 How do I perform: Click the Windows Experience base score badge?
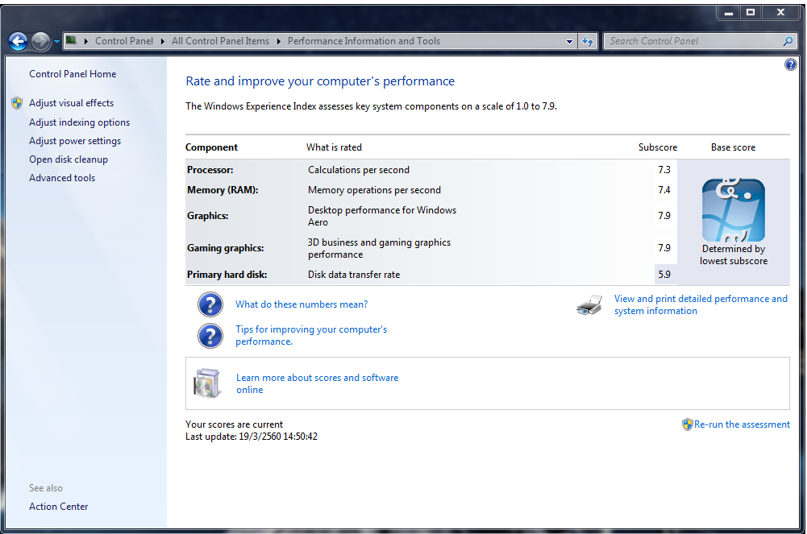click(733, 210)
